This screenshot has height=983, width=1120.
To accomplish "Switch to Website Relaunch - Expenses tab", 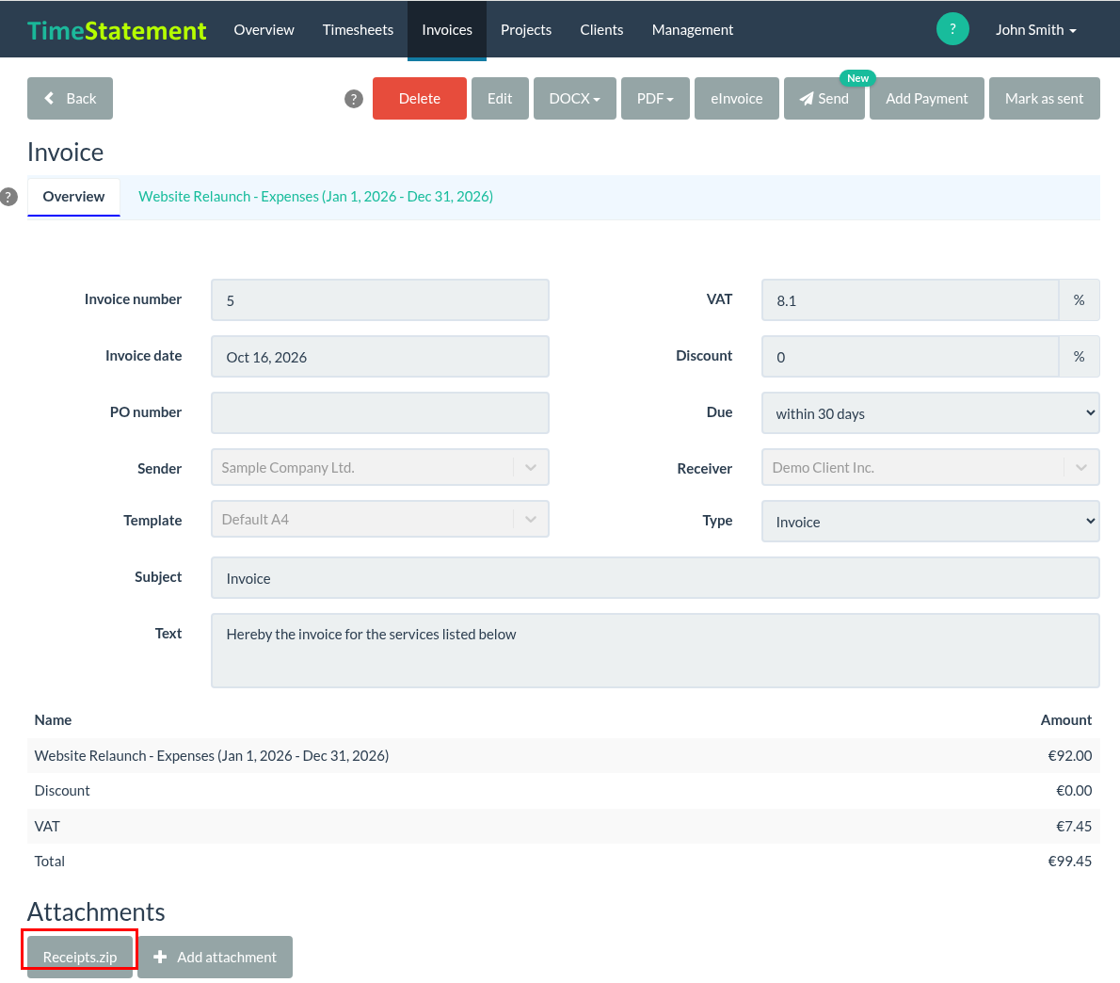I will pyautogui.click(x=315, y=197).
